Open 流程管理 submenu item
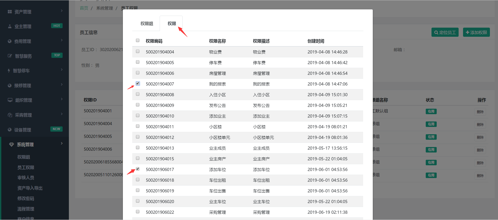The image size is (498, 220). point(26,209)
